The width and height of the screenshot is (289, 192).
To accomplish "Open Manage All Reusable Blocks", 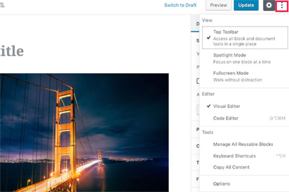I will 243,144.
